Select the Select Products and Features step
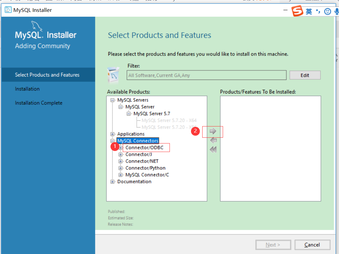Image resolution: width=339 pixels, height=254 pixels. pyautogui.click(x=48, y=75)
